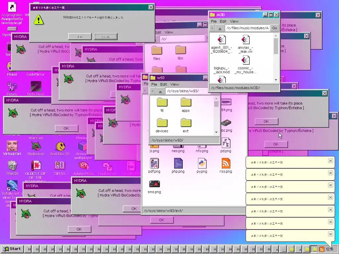Click the button beside いいえ in error dialog
339x254 pixels.
pos(80,36)
